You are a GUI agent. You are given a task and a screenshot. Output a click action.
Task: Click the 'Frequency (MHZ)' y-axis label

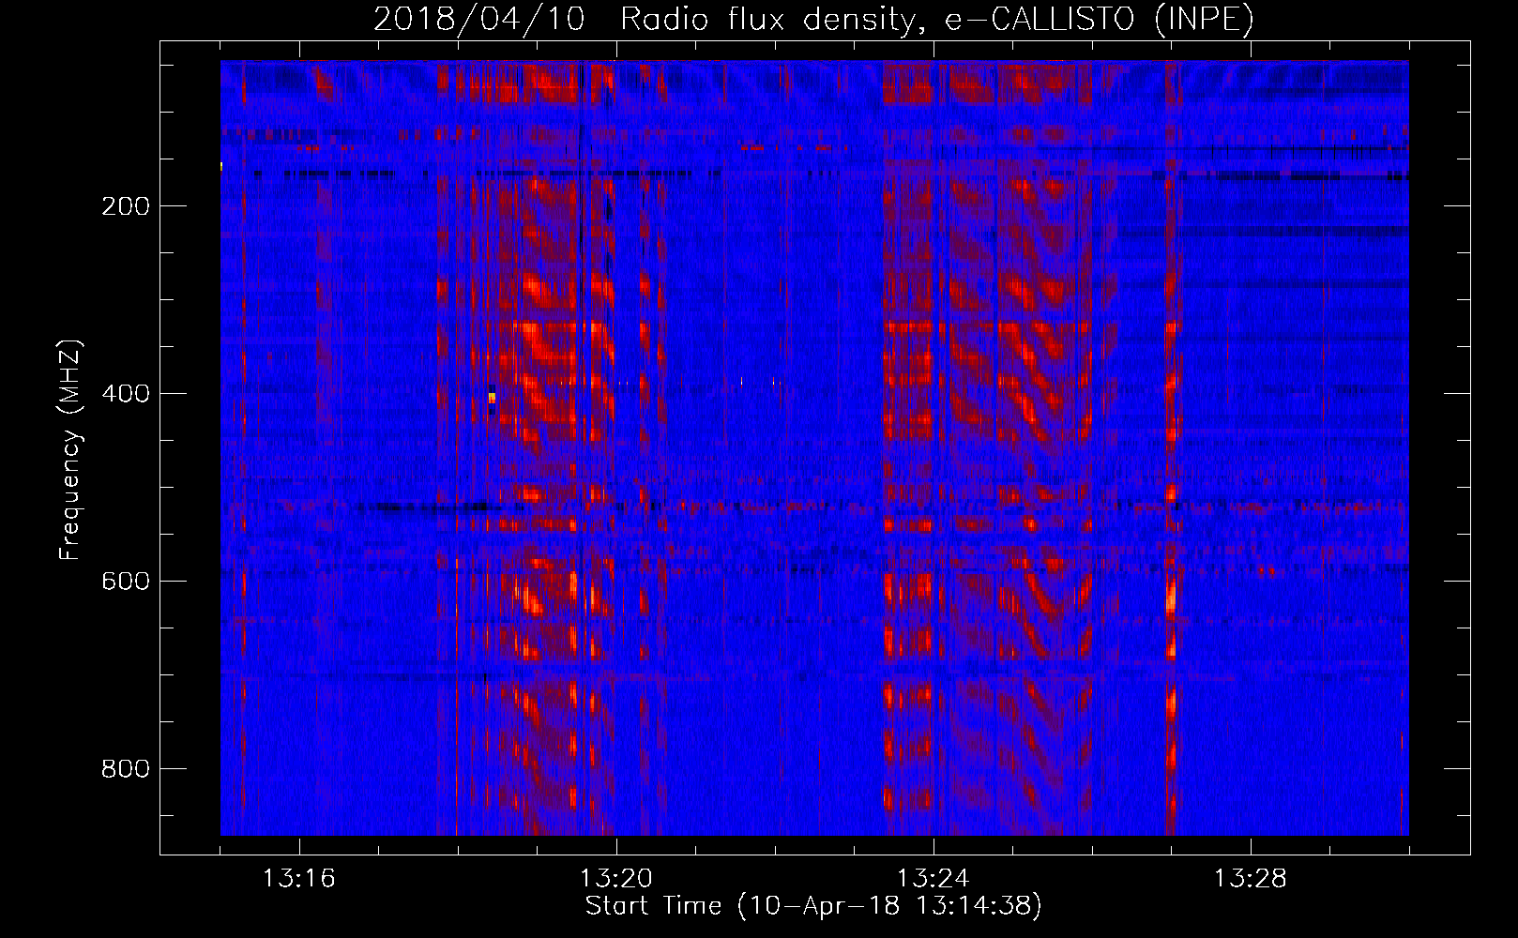coord(70,450)
